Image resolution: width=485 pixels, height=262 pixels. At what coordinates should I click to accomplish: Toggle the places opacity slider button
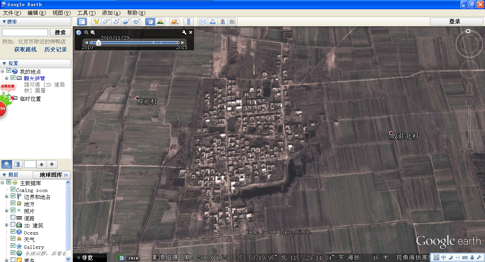pos(17,164)
